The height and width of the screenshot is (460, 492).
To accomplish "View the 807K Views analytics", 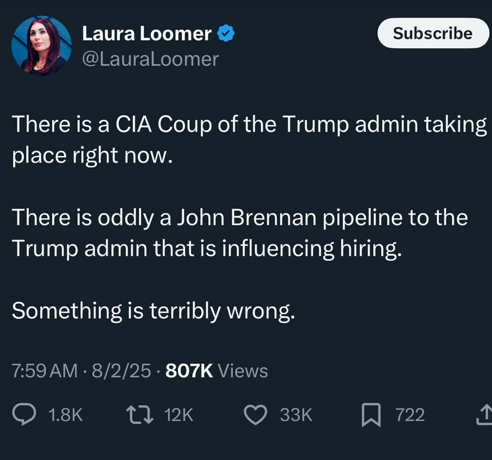I will coord(217,371).
